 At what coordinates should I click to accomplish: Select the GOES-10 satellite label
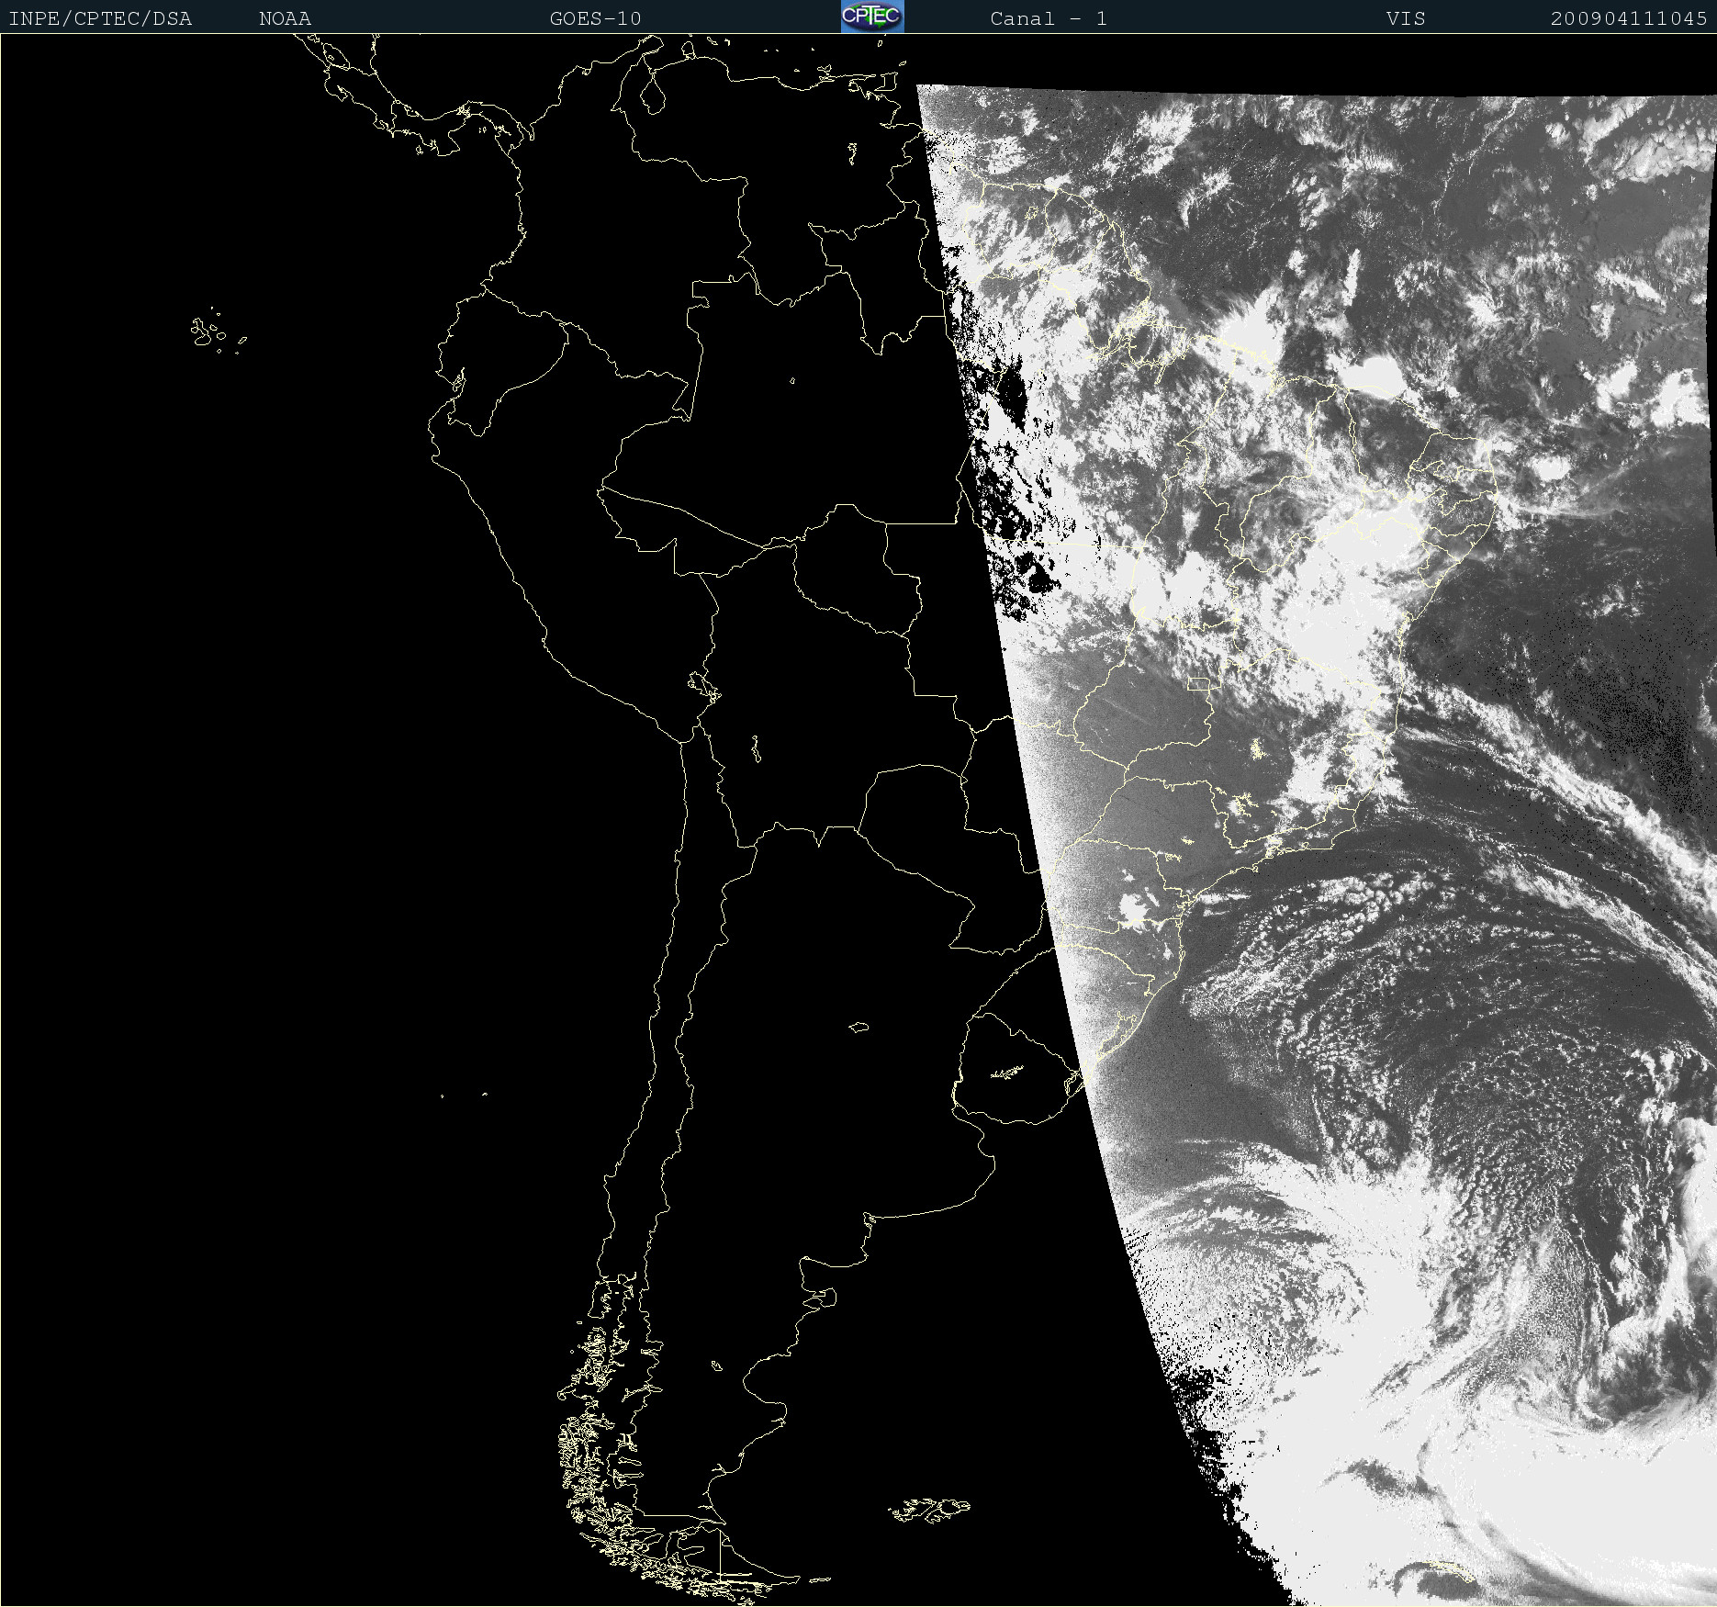click(x=595, y=18)
